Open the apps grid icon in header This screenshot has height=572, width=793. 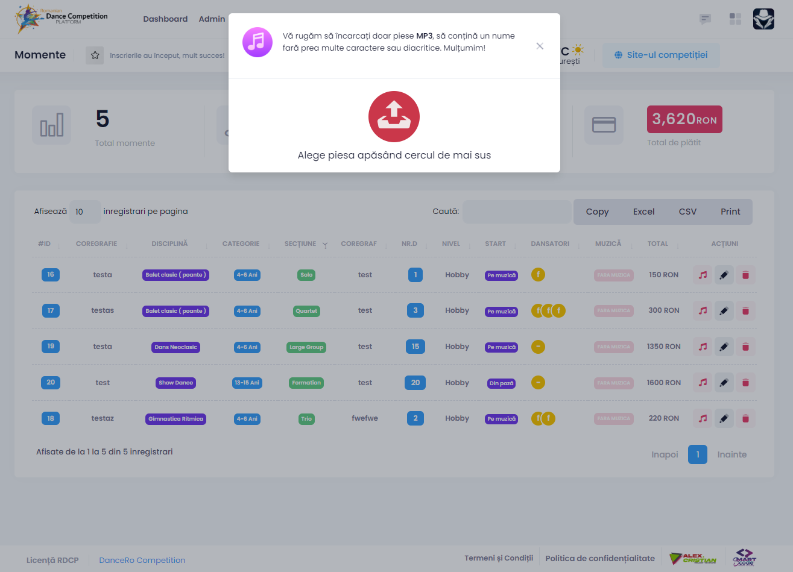[735, 19]
